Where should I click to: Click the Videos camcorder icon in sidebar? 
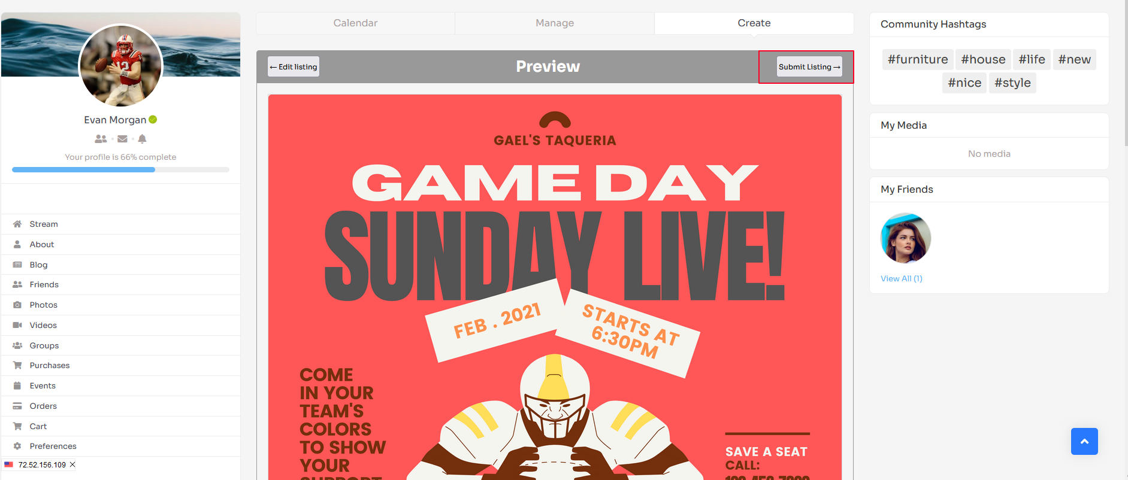(x=17, y=325)
